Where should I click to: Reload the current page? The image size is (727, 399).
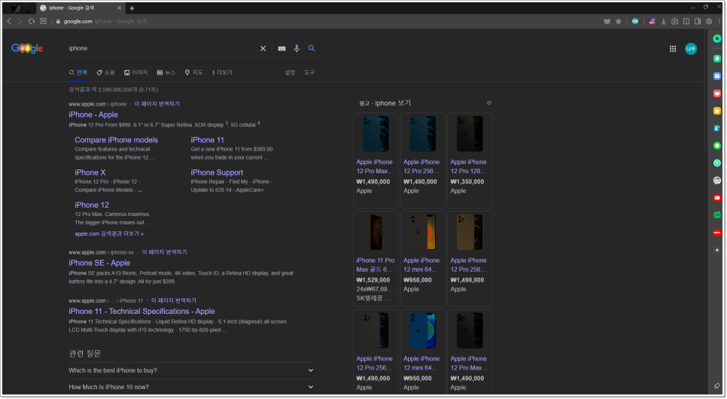click(x=32, y=21)
